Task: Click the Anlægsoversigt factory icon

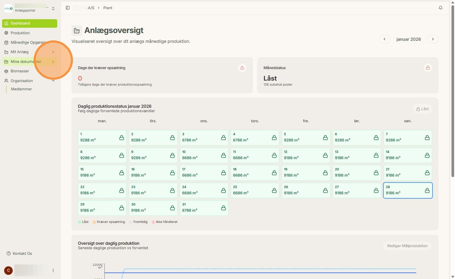Action: coord(77,31)
